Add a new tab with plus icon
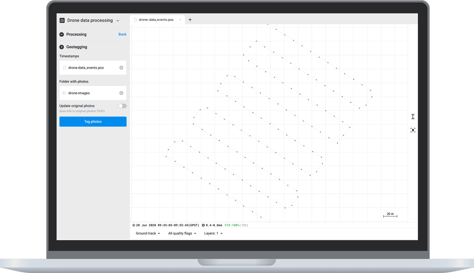474x273 pixels. (190, 20)
